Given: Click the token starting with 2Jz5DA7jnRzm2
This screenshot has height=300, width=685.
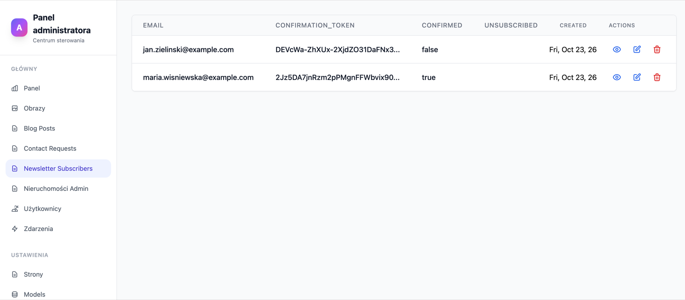Looking at the screenshot, I should (x=338, y=77).
